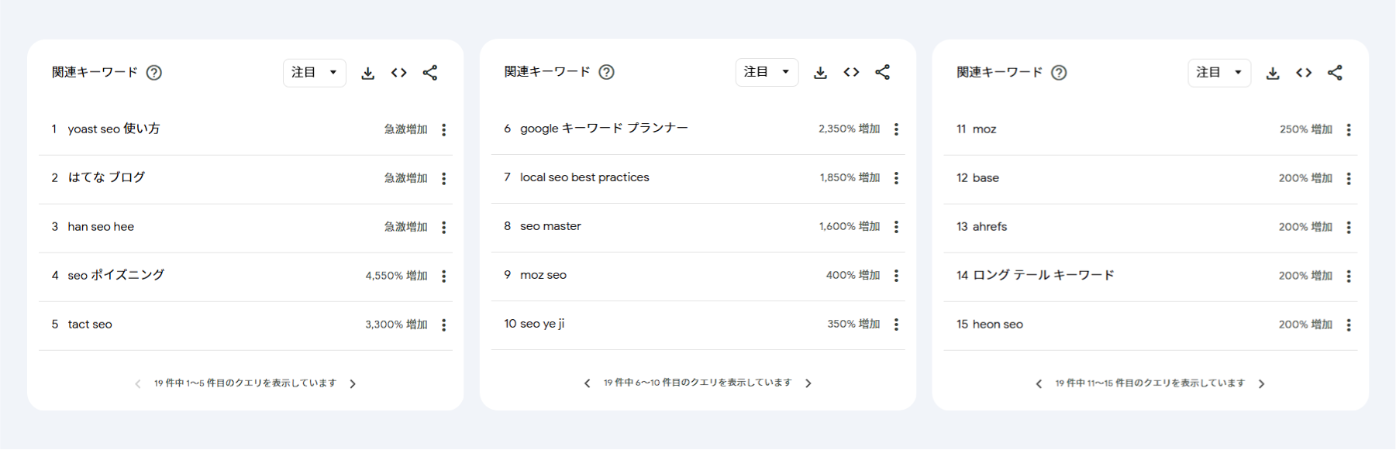Image resolution: width=1396 pixels, height=450 pixels.
Task: Open the three-dot menu for 'moz'
Action: coord(1349,129)
